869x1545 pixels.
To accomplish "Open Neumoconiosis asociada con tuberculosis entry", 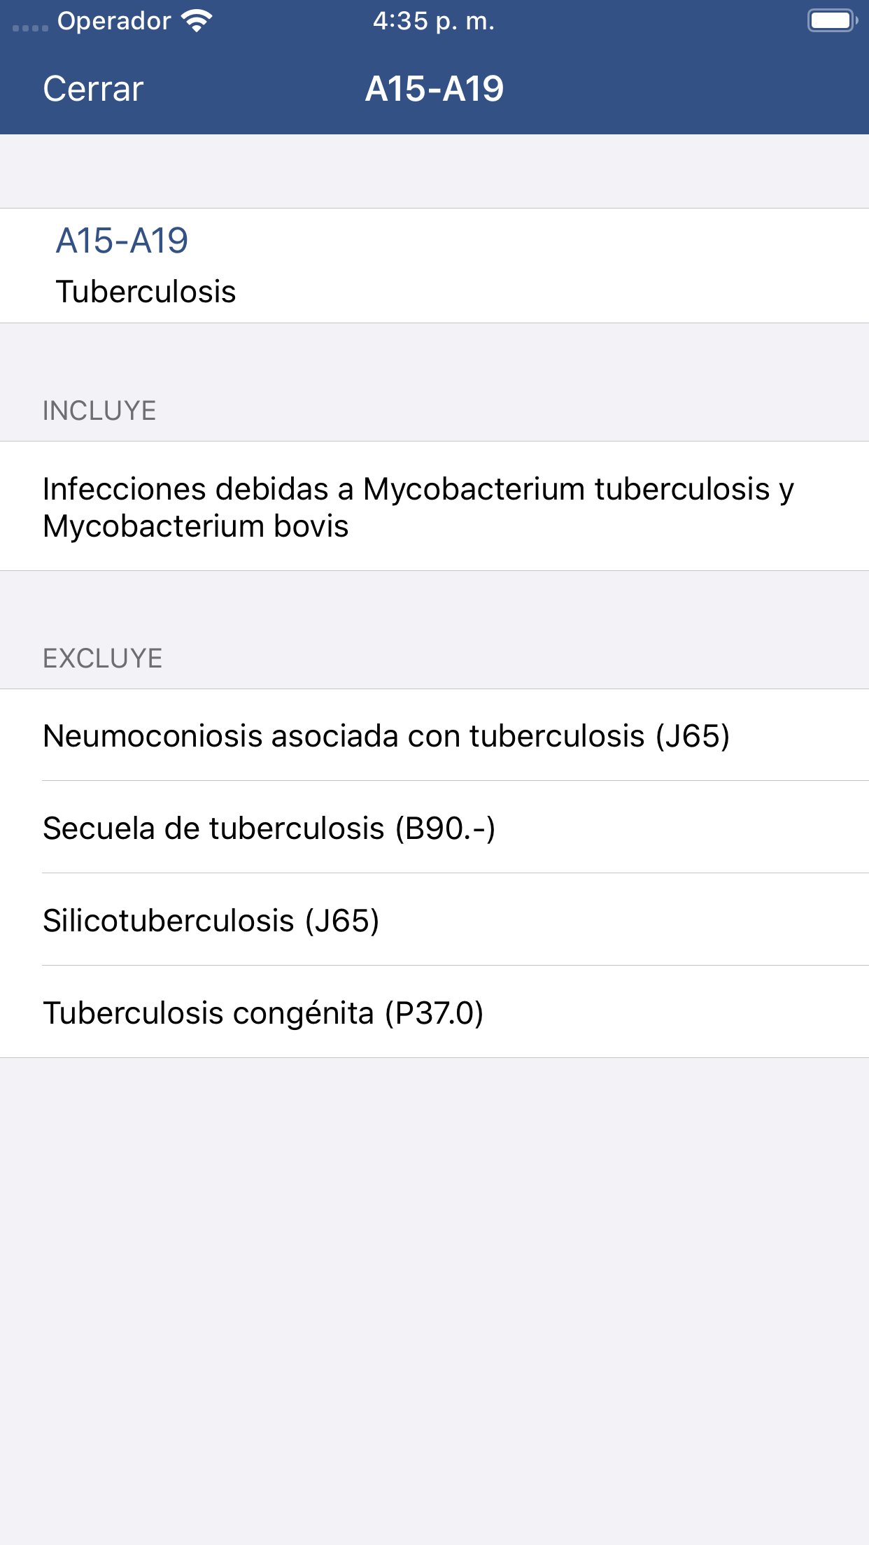I will (386, 736).
